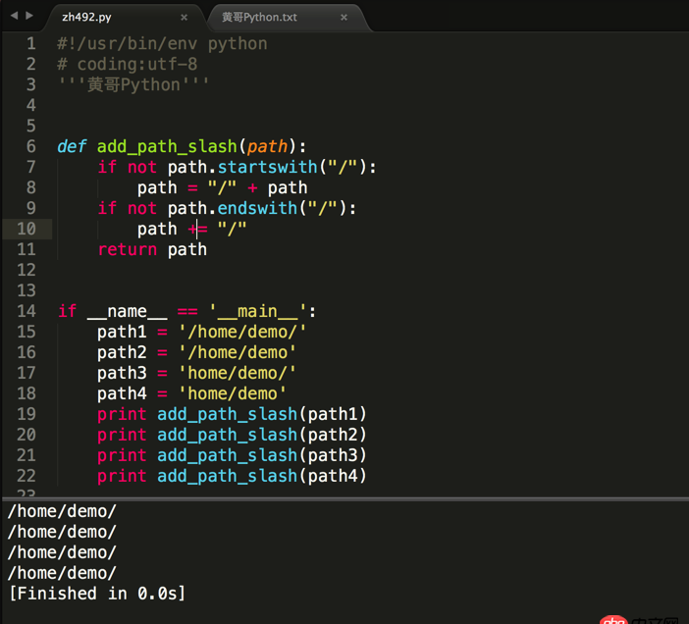Click the '[Finished in 0.0s]' output text
This screenshot has width=689, height=624.
click(96, 594)
